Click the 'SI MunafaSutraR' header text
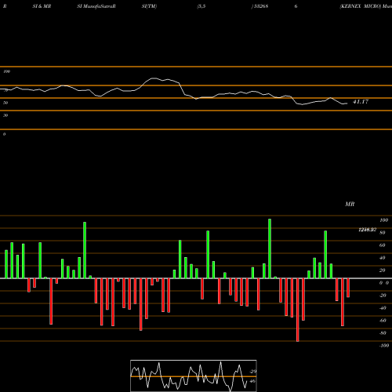The image size is (392, 392). click(96, 6)
